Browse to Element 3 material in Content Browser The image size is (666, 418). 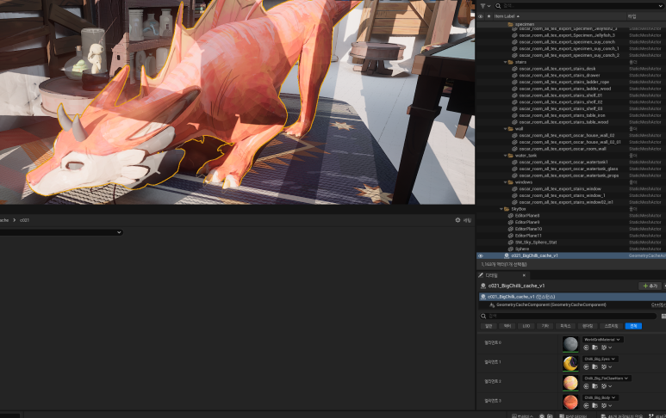pyautogui.click(x=595, y=406)
